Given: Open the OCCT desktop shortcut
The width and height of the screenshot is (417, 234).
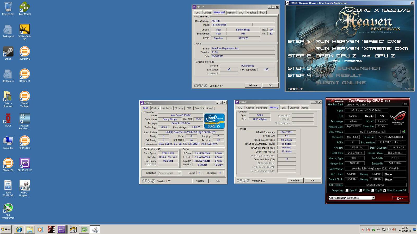Looking at the screenshot, I should (8, 120).
